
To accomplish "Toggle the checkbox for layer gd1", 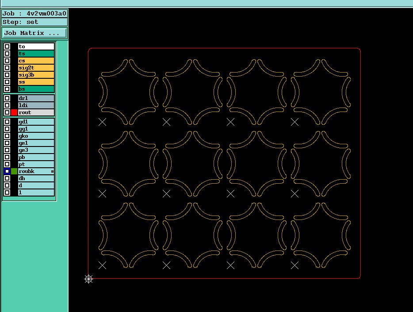I will pyautogui.click(x=7, y=122).
